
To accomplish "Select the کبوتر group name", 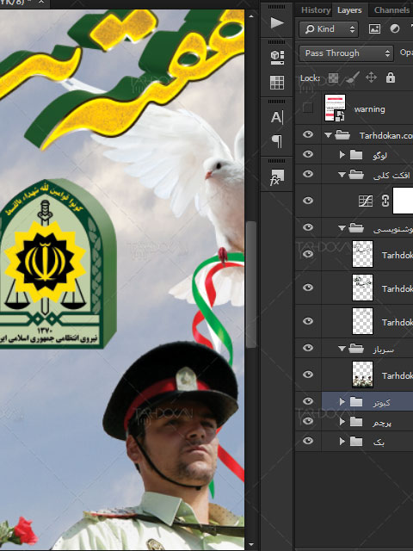I will 381,402.
